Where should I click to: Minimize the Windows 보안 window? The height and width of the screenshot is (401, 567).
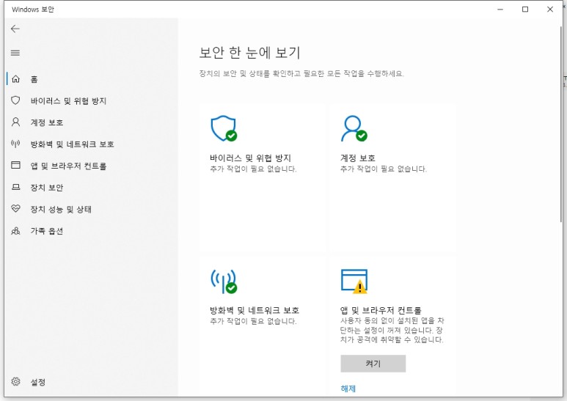[x=500, y=10]
